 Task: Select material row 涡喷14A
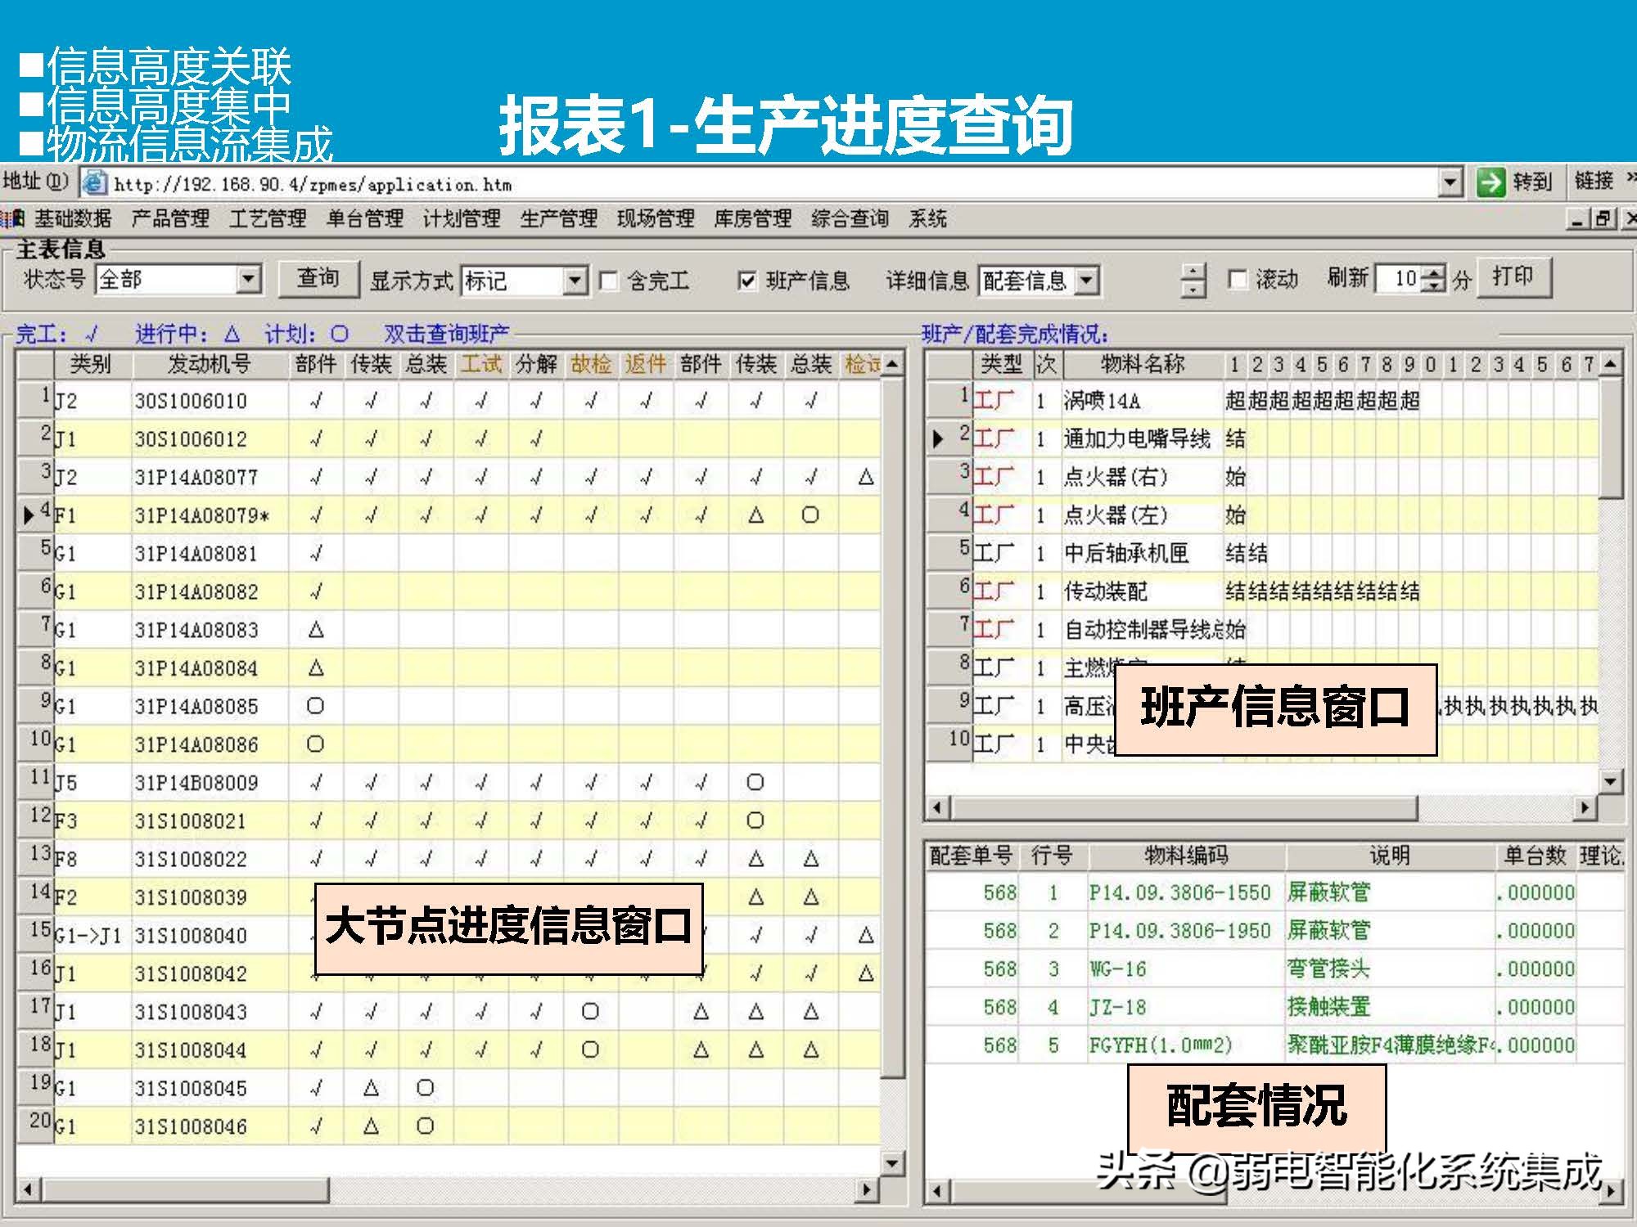coord(1261,401)
